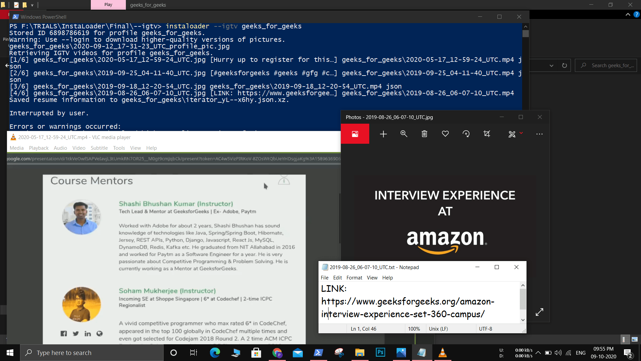641x361 pixels.
Task: Expand the Edit & Create dropdown in Photos
Action: [521, 134]
